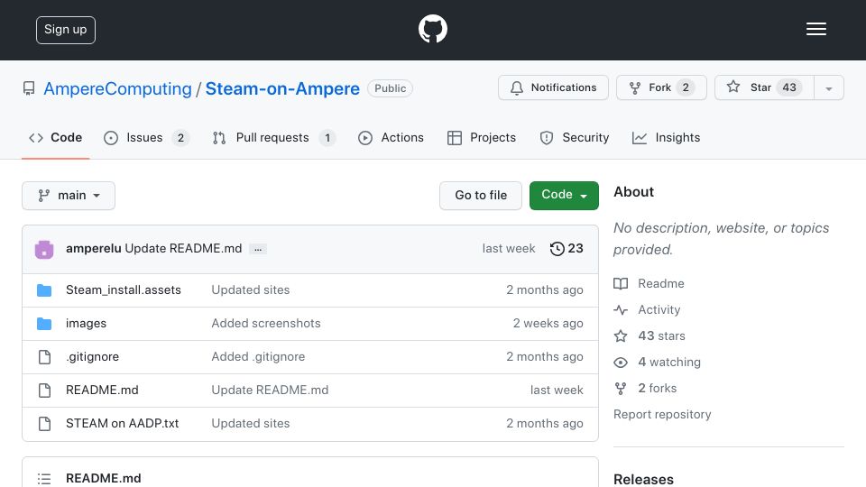Click the bell icon in Notifications button
This screenshot has height=487, width=866.
516,87
